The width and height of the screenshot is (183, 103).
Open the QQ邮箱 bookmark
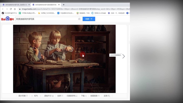coord(82,13)
